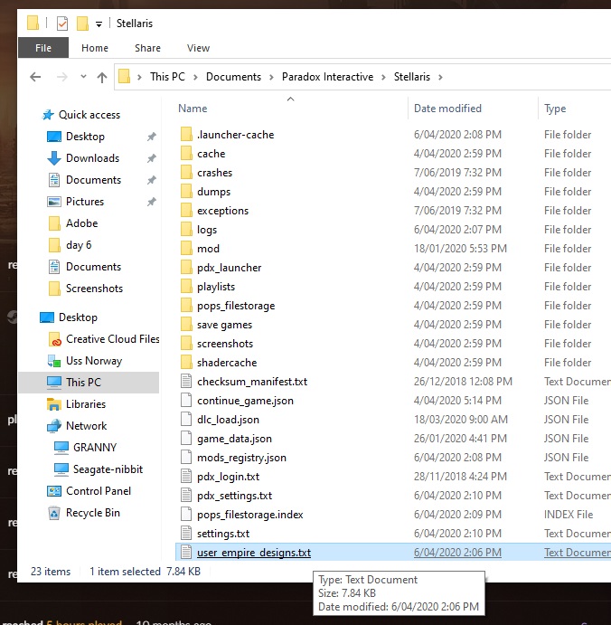Expand the chevron after Stellaris breadcrumb
611x625 pixels.
point(440,77)
